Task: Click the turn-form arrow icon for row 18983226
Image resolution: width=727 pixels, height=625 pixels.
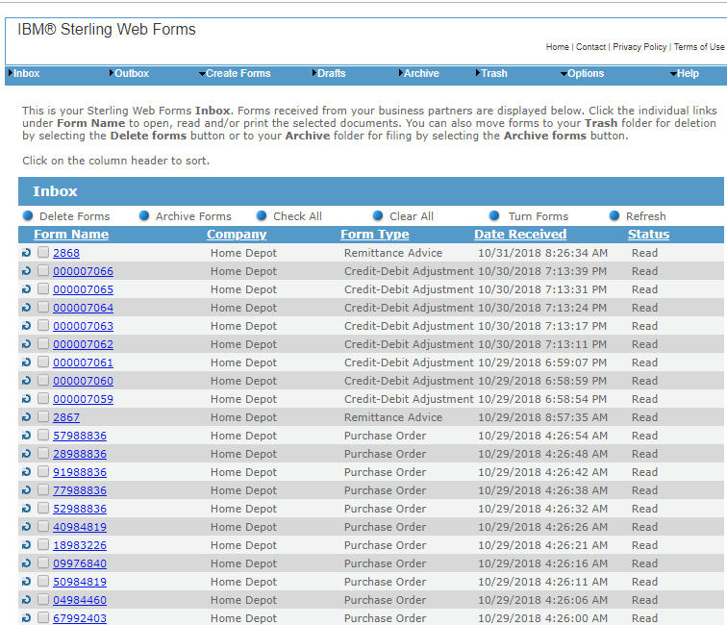Action: pyautogui.click(x=26, y=545)
